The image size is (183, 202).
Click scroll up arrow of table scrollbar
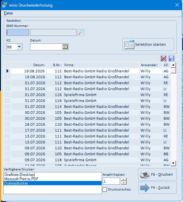coord(173,65)
